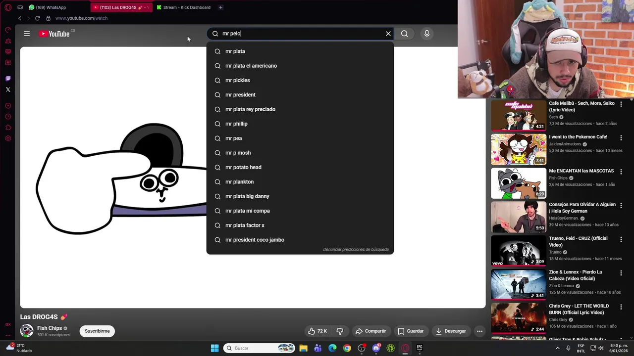This screenshot has height=356, width=634.
Task: Click in the search field with 'mr pelo'
Action: (301, 34)
